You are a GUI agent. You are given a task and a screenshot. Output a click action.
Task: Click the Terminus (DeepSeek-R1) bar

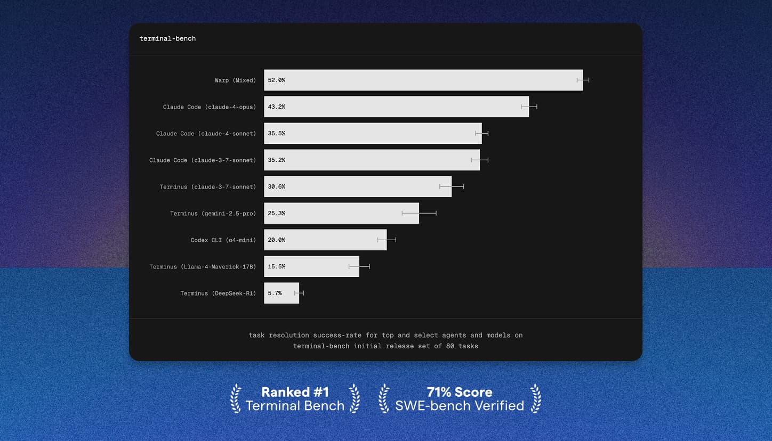coord(282,293)
